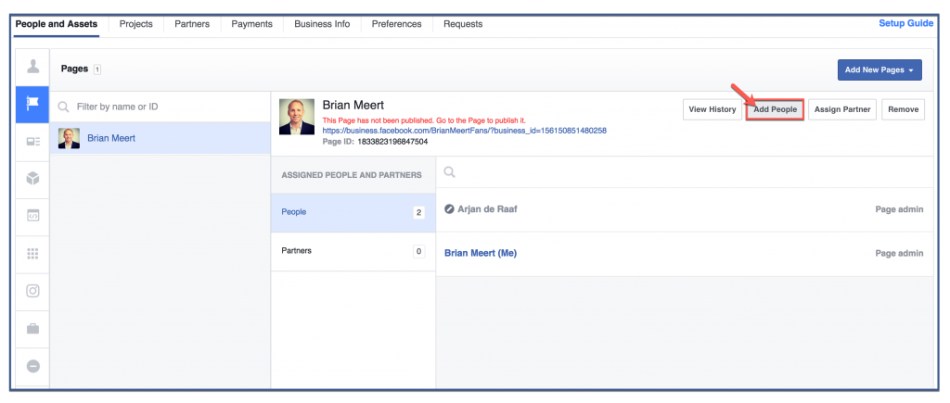Screen dimensions: 950x403
Task: Select the Pages flag icon in the sidebar
Action: (32, 105)
